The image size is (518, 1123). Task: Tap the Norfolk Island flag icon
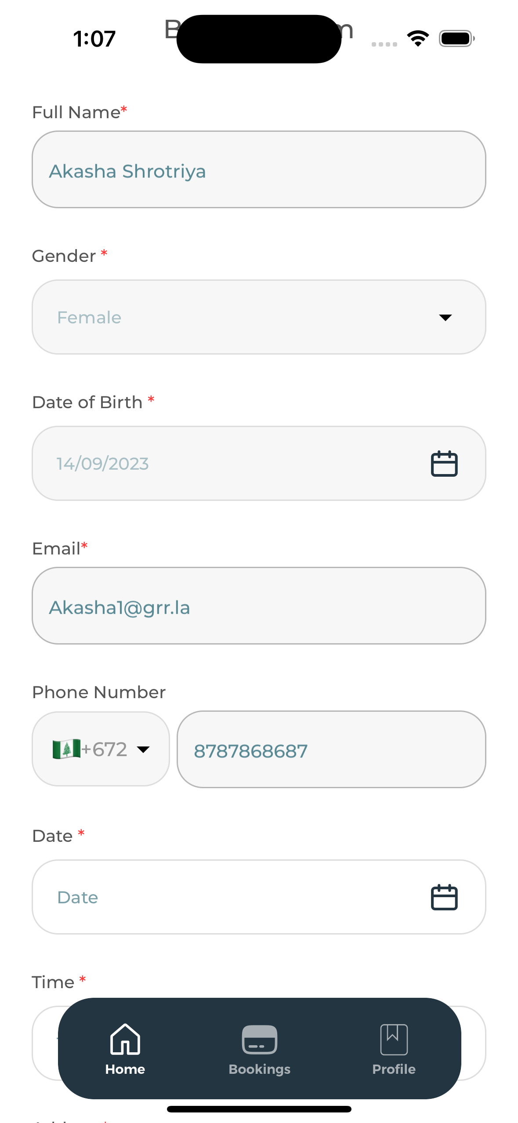click(x=66, y=749)
